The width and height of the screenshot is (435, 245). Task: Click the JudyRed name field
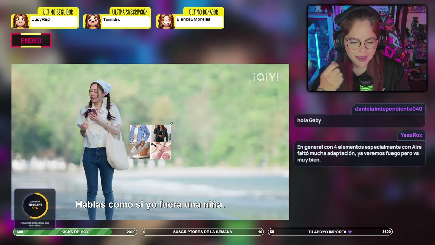point(54,22)
